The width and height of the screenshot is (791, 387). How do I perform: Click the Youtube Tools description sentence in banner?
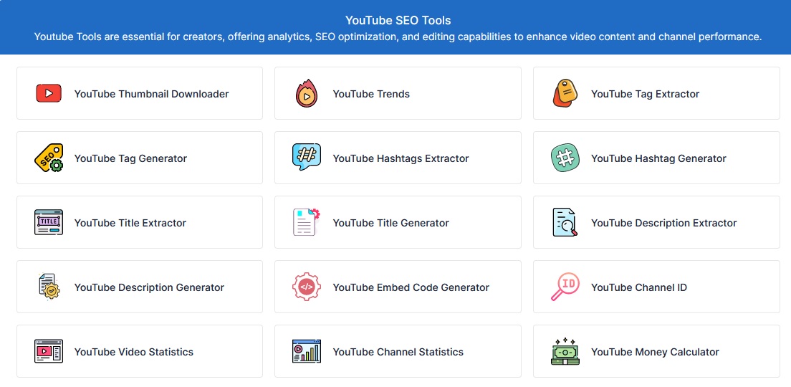click(x=398, y=37)
